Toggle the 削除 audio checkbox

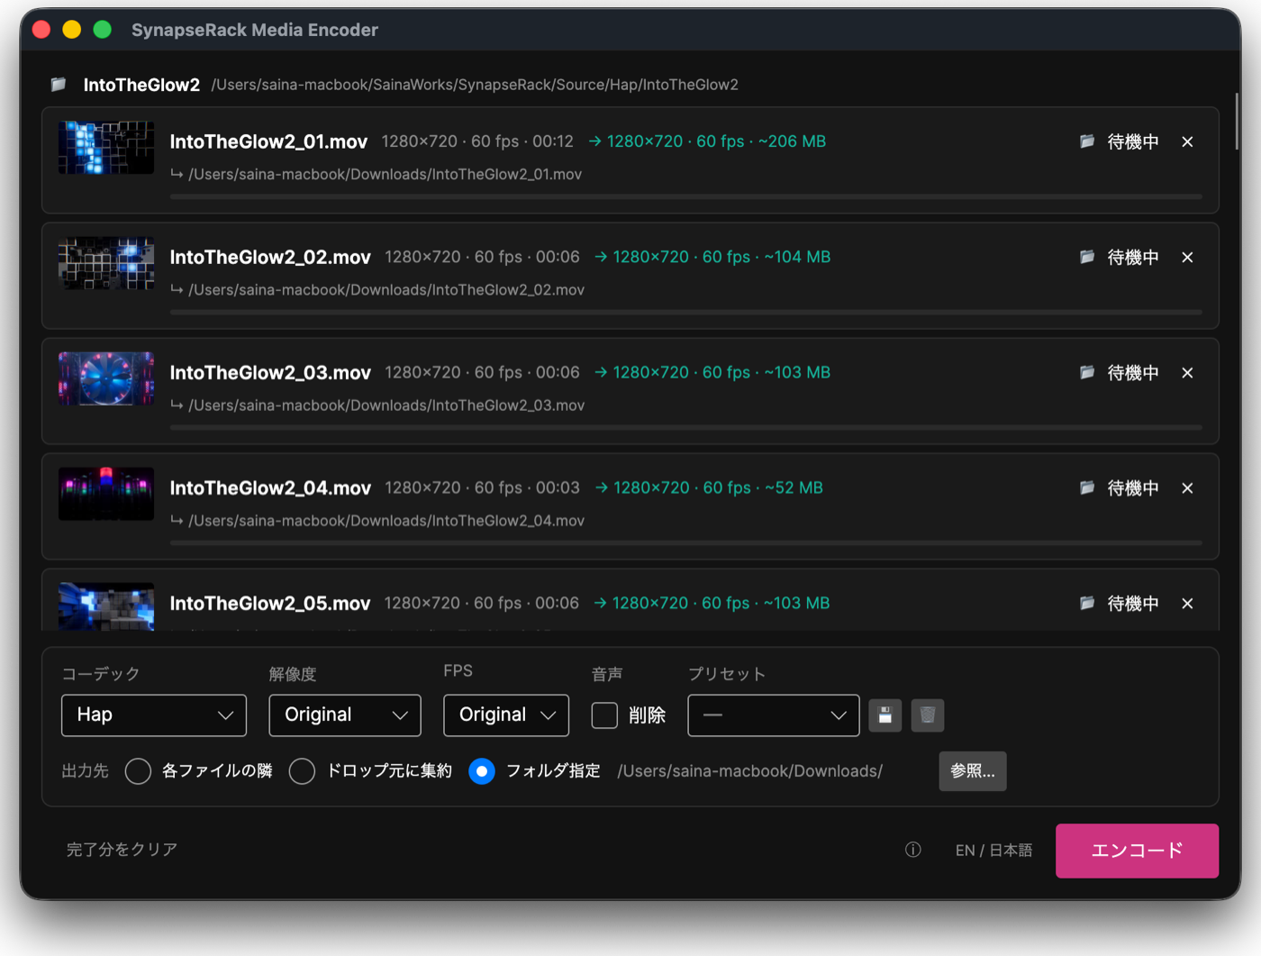(x=604, y=715)
